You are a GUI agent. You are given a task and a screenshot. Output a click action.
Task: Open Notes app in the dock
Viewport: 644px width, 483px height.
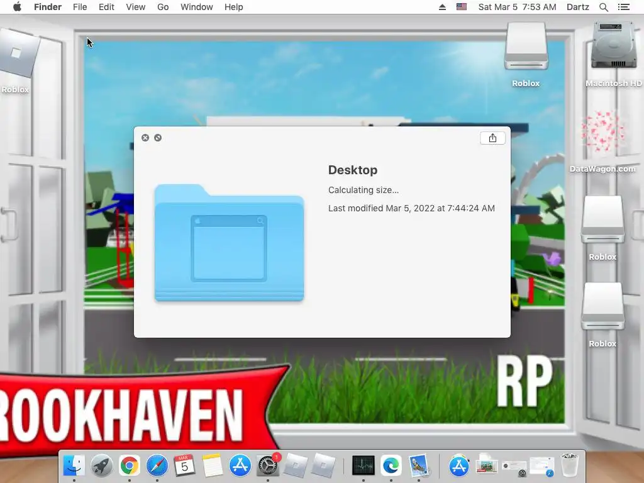coord(212,466)
